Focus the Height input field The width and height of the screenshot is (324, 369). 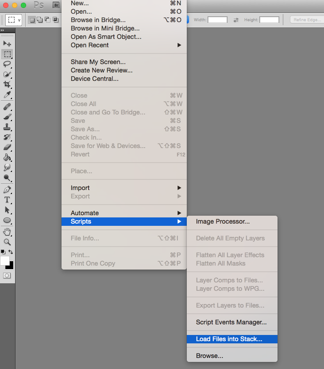coord(269,20)
